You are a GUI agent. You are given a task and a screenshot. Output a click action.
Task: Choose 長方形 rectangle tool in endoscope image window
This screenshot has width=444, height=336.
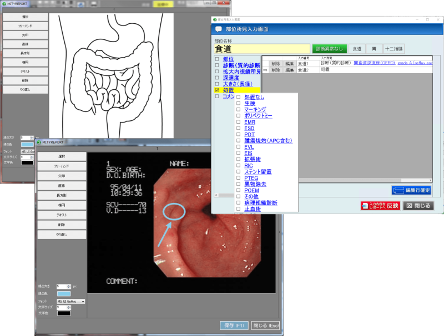coord(62,195)
